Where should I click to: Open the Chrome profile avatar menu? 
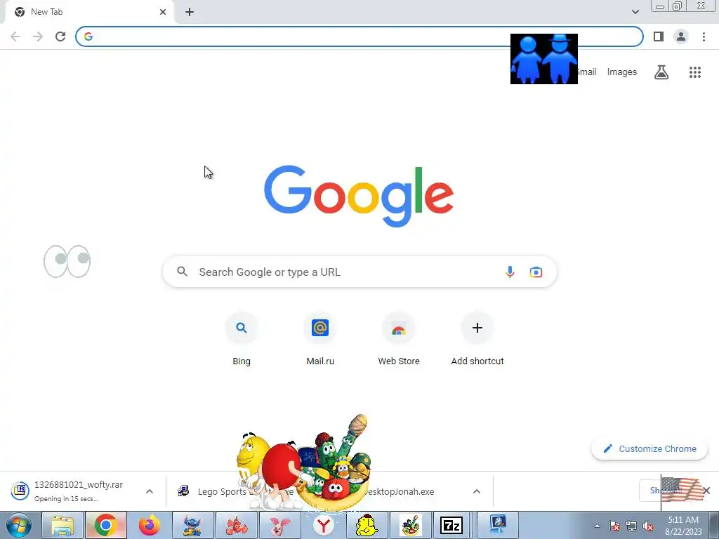pyautogui.click(x=681, y=36)
